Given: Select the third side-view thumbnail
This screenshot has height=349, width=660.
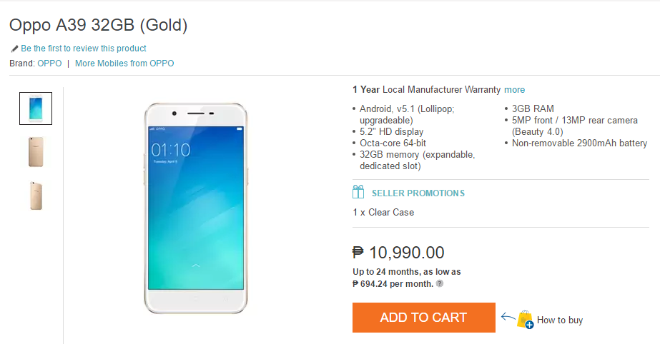Looking at the screenshot, I should click(36, 196).
